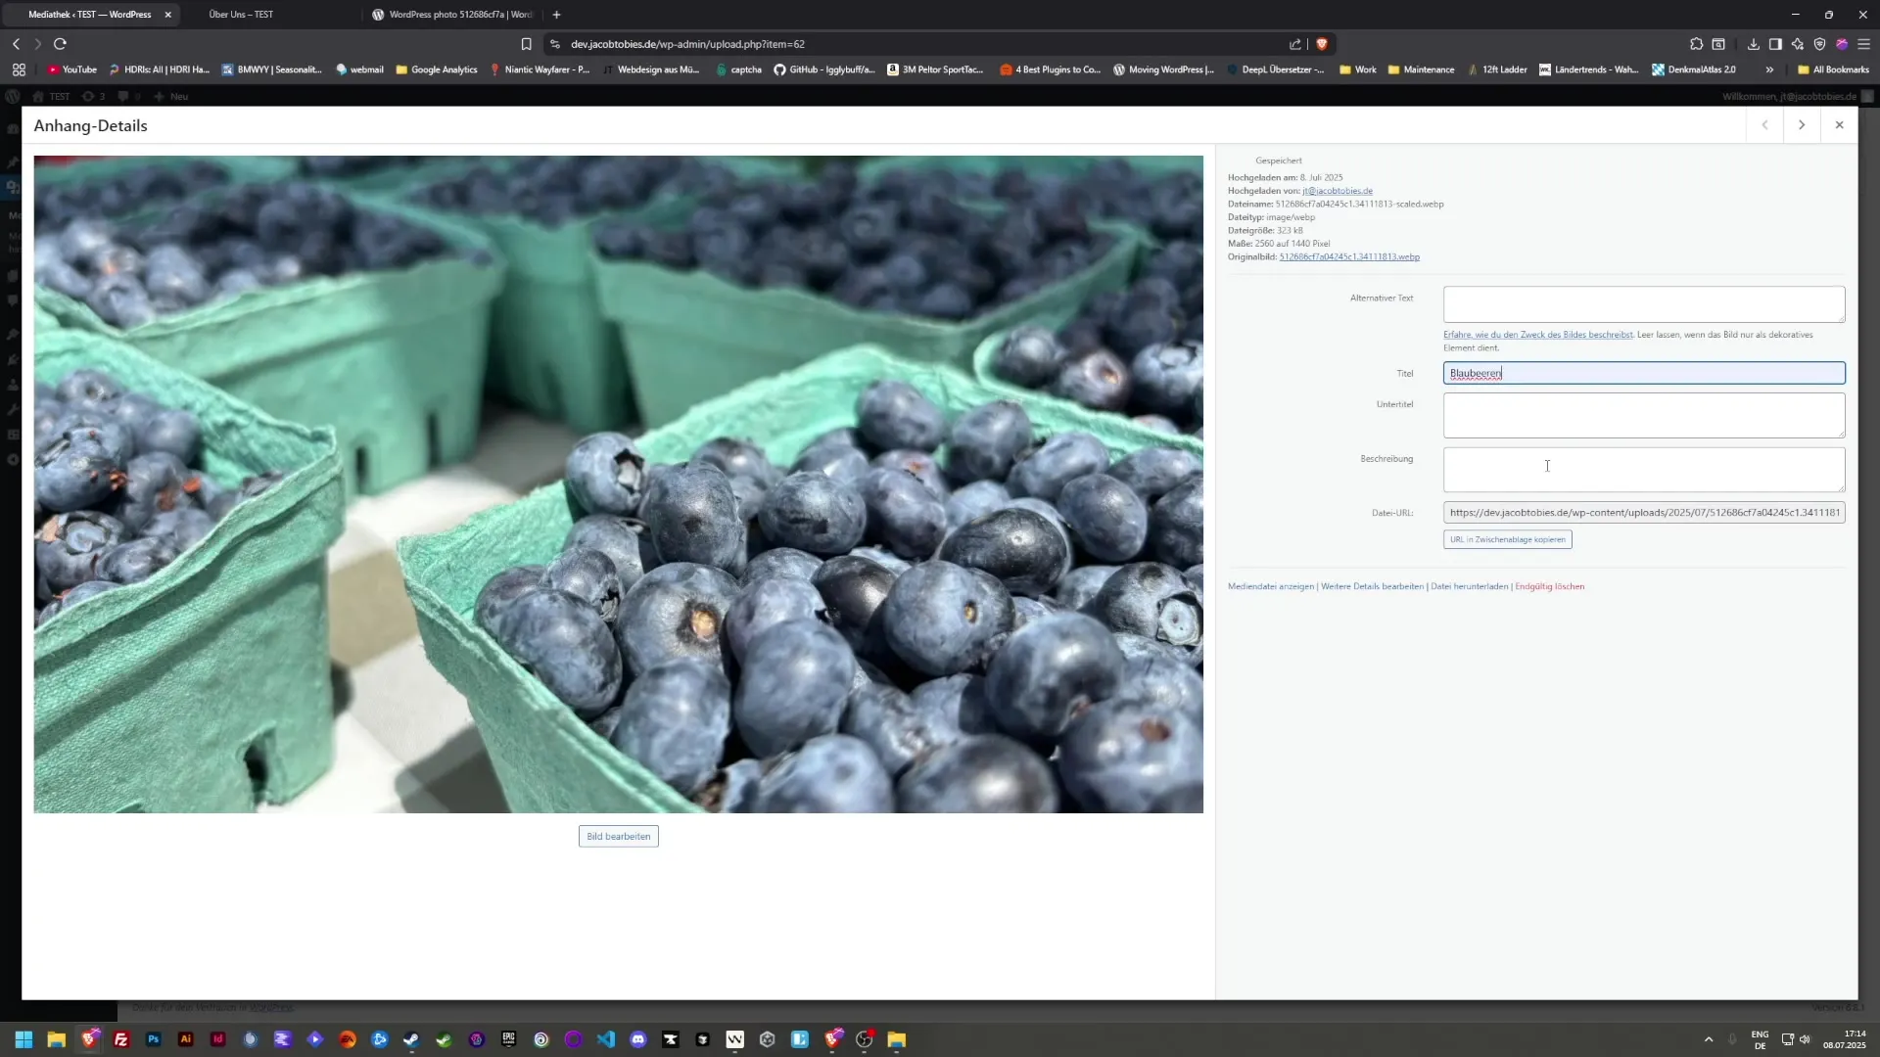Go to next attachment with right arrow

coord(1802,125)
